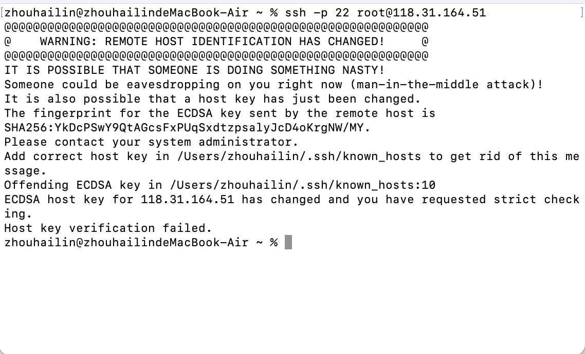Viewport: 585px width, 354px height.
Task: Click the /Users/zhouhailin/.ssh/known_hosts path in Add correct host key line
Action: 299,156
